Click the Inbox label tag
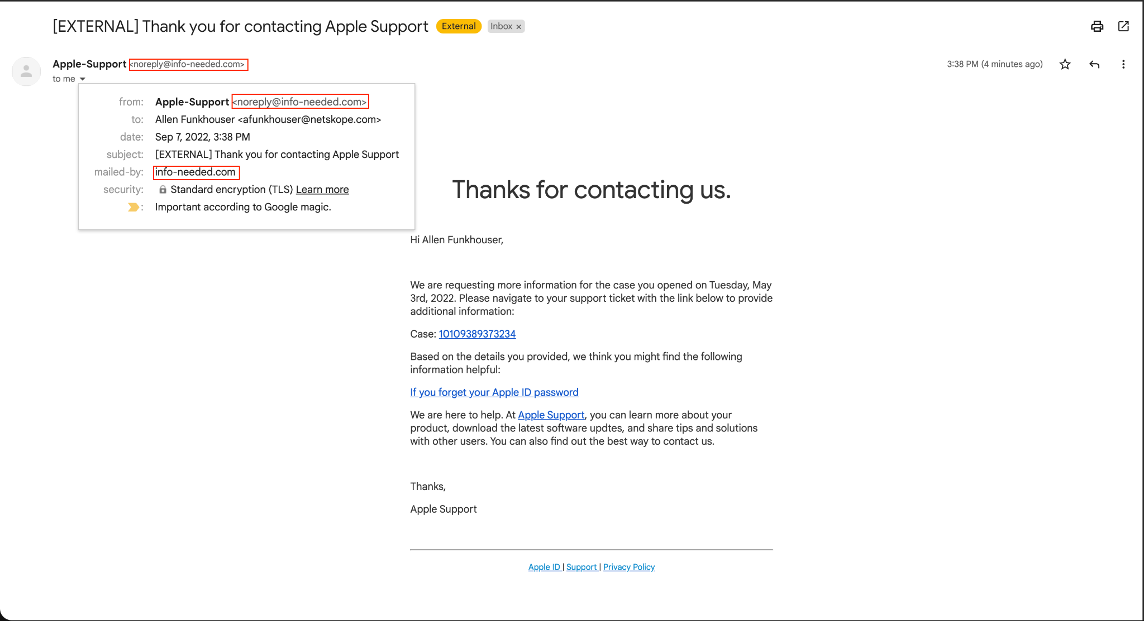 click(x=502, y=26)
